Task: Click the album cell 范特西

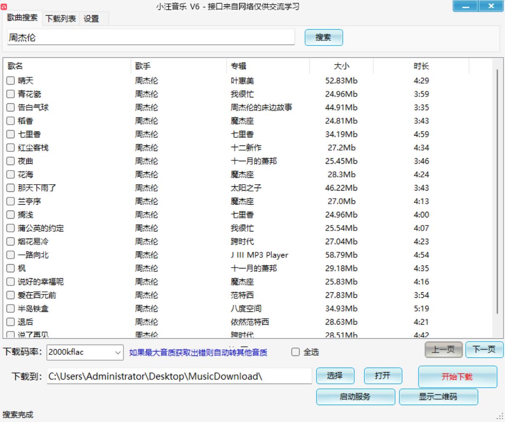Action: click(x=242, y=295)
